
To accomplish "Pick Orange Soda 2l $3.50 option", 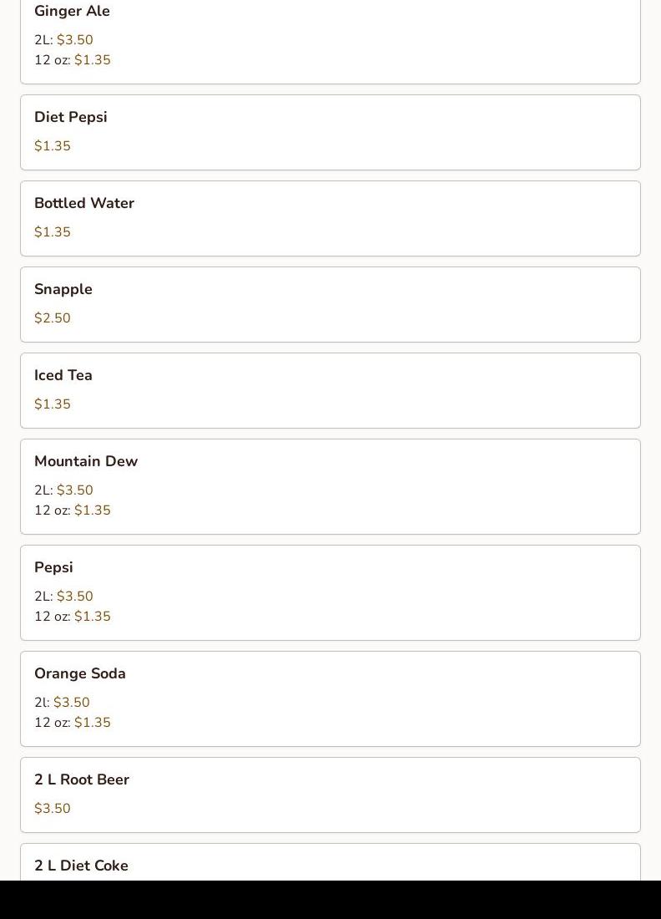I will [71, 703].
